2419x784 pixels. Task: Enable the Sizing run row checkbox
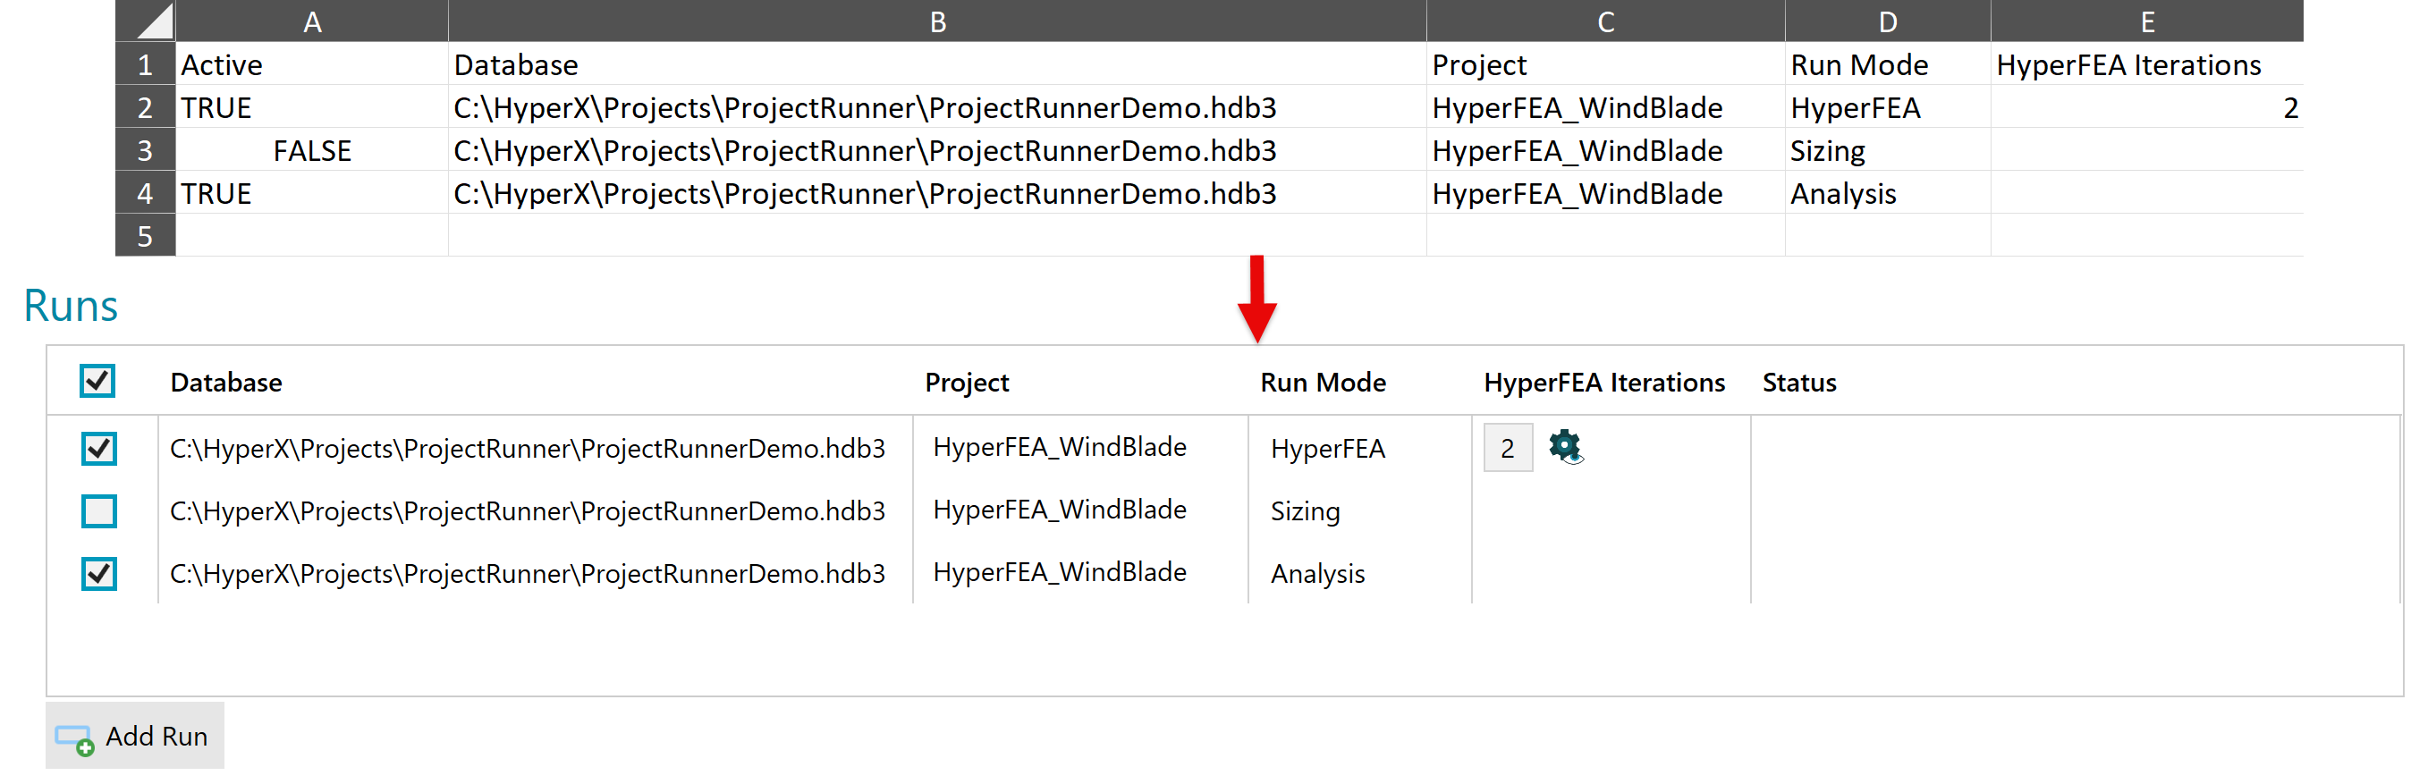click(x=98, y=511)
